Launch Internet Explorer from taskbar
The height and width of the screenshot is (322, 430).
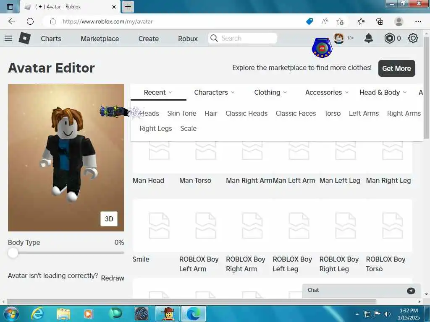(37, 314)
